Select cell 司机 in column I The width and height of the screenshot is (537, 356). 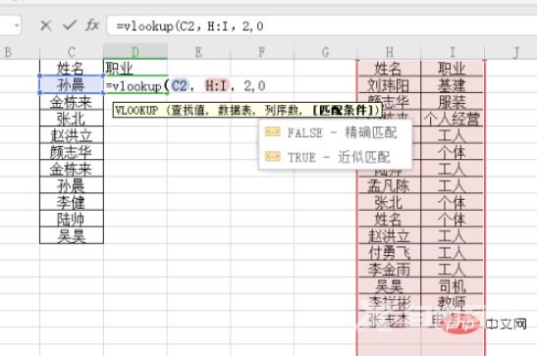pos(453,286)
